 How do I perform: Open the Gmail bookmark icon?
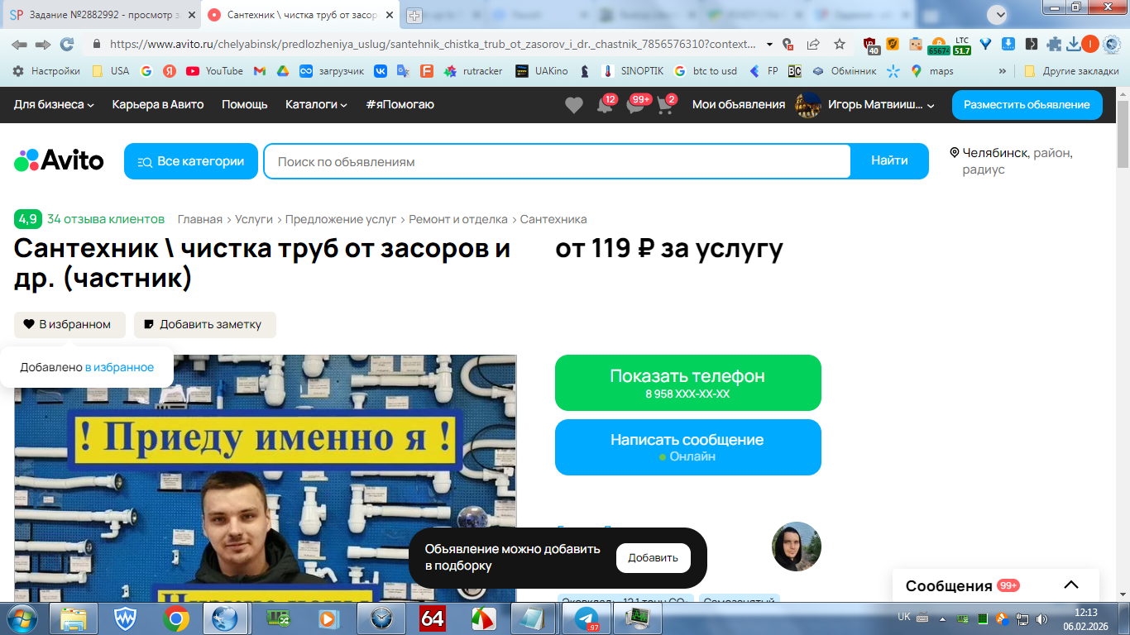coord(259,71)
